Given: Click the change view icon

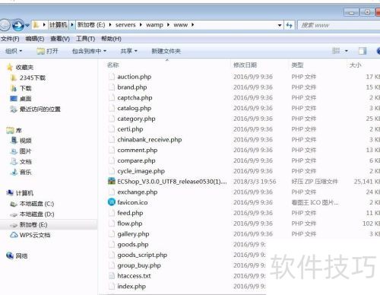Looking at the screenshot, I should 336,51.
